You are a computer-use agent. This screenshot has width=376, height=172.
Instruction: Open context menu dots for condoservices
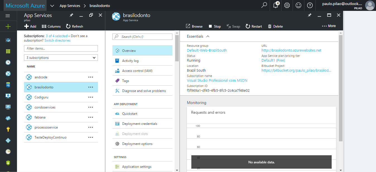point(91,107)
